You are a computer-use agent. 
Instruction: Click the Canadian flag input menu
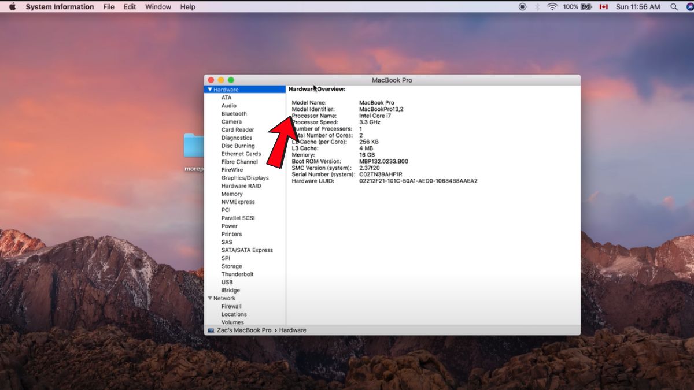tap(603, 7)
